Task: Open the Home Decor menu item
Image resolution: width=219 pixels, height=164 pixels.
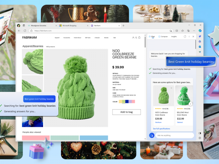Action: click(77, 38)
